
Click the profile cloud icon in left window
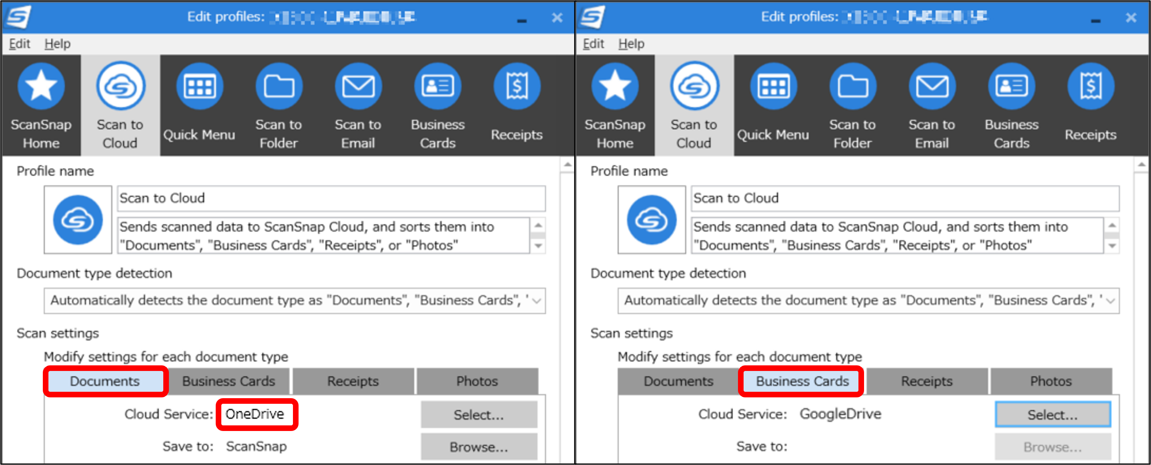[78, 220]
